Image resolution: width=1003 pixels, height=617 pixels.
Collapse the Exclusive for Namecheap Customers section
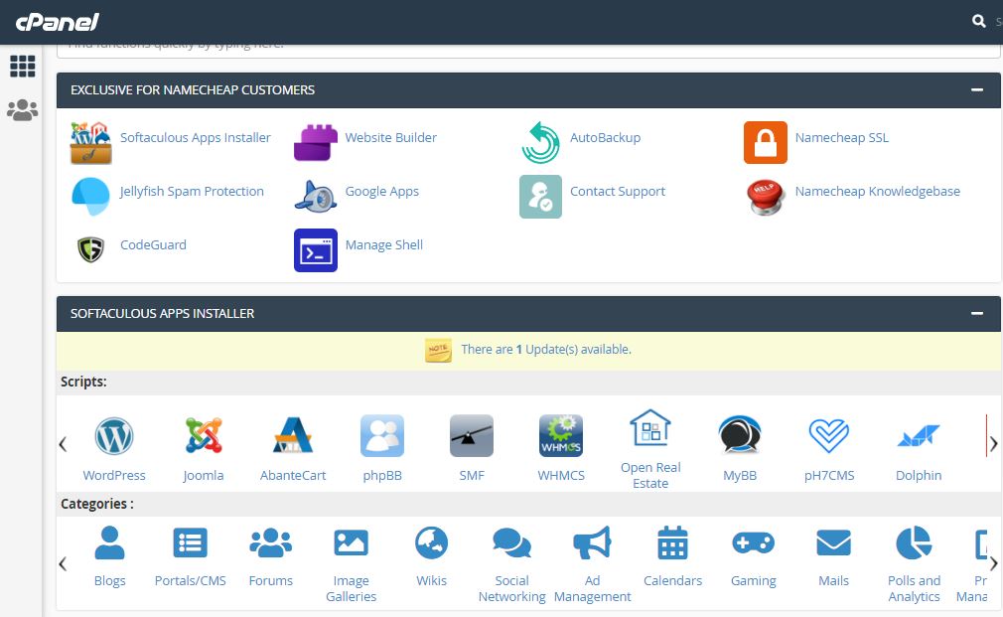[977, 89]
